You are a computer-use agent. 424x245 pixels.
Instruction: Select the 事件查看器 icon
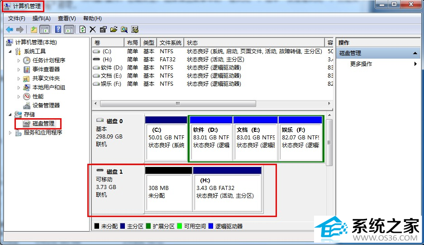tap(27, 69)
